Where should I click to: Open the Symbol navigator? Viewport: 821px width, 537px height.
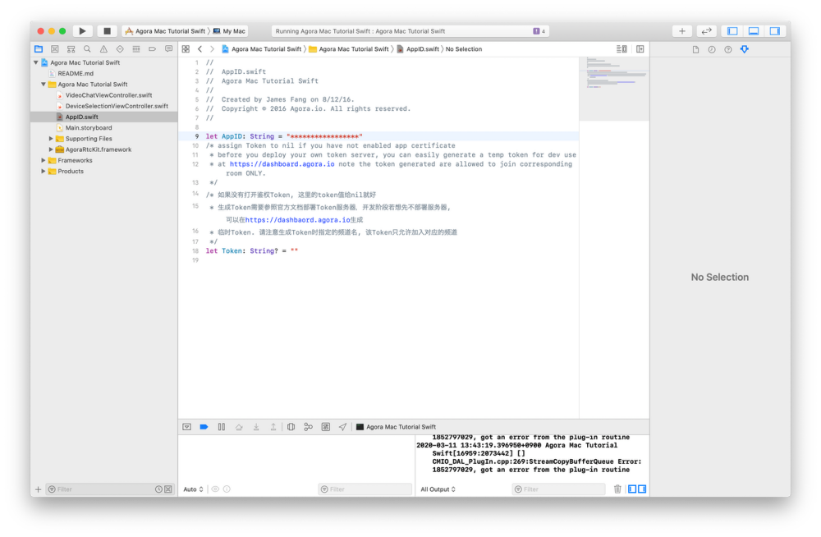[71, 48]
